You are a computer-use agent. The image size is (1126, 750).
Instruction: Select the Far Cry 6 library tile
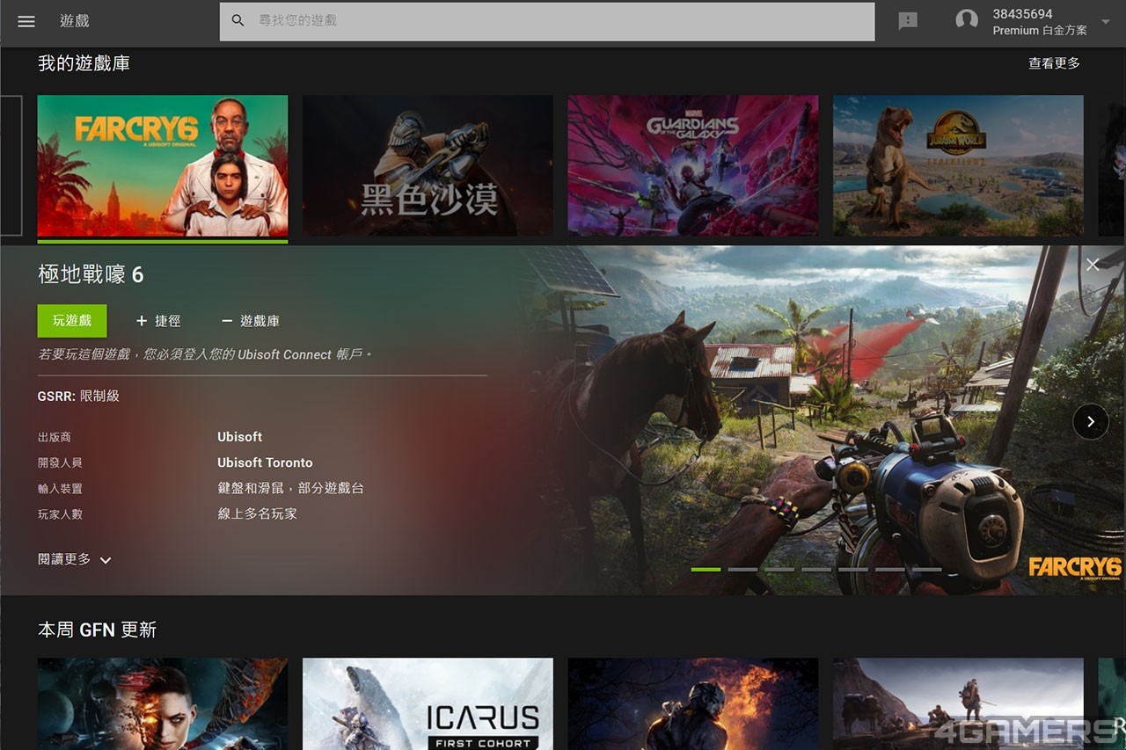tap(163, 166)
